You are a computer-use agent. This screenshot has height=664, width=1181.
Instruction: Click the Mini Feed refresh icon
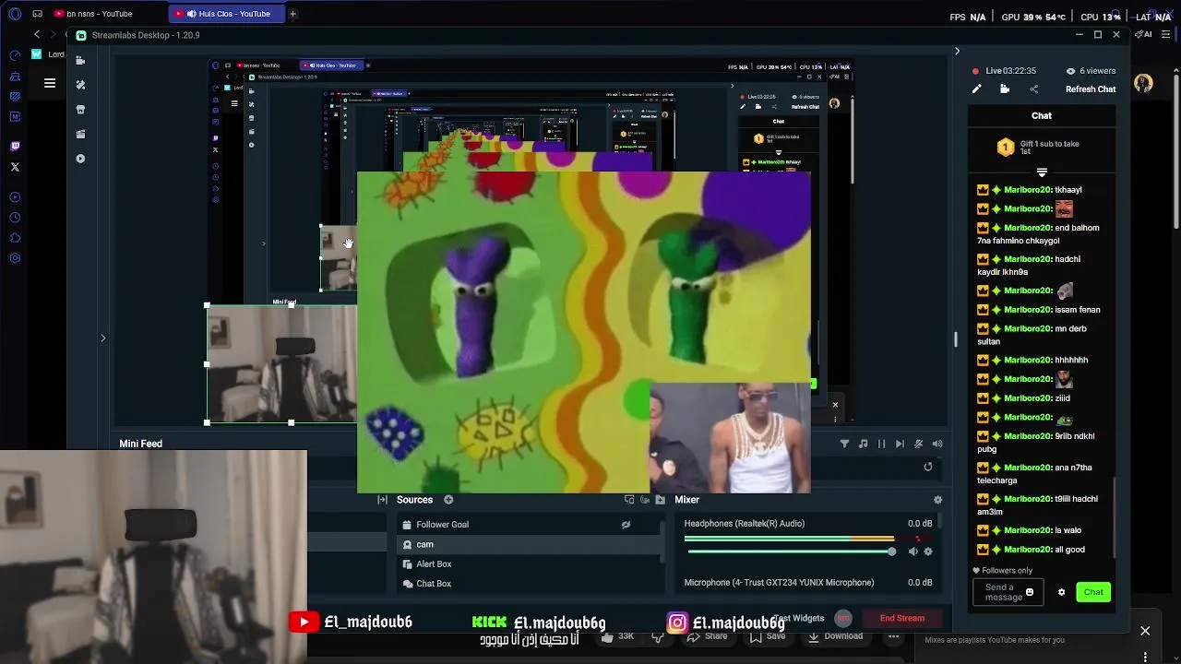pos(928,467)
